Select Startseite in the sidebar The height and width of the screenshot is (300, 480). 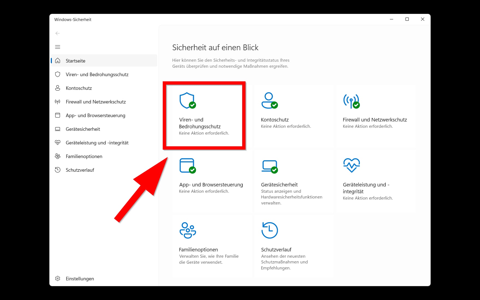104,61
